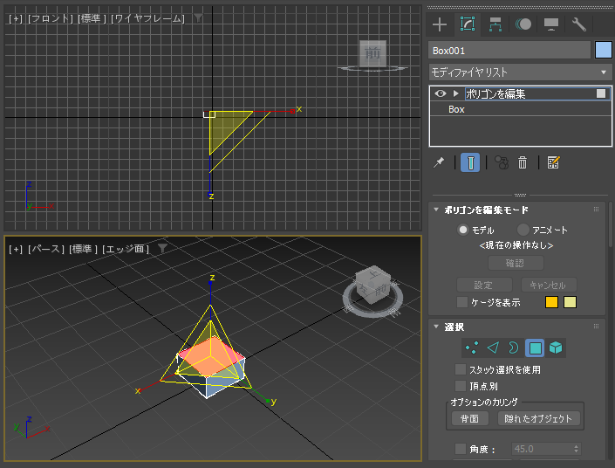Click the rollout drag grip on 選択 header
Image resolution: width=615 pixels, height=468 pixels.
click(596, 327)
